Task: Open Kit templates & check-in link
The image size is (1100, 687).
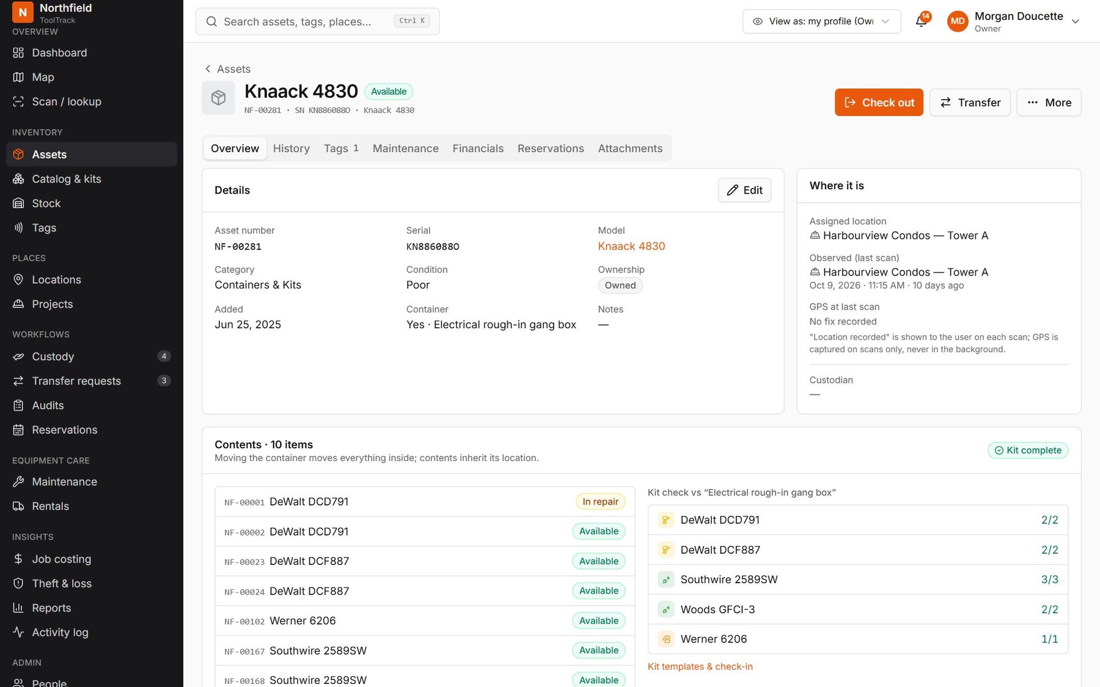Action: (x=700, y=666)
